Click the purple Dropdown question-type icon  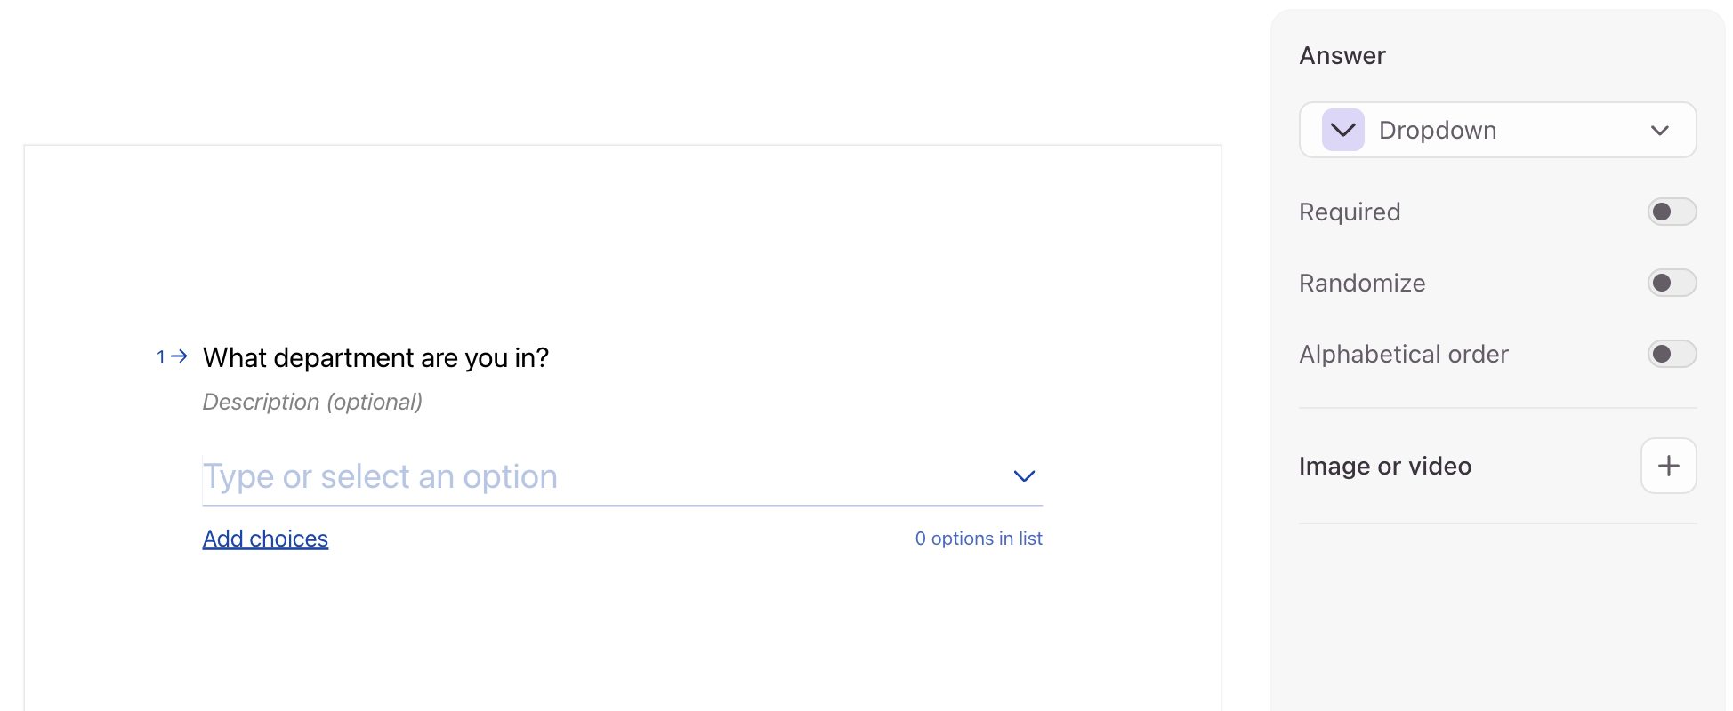tap(1342, 130)
